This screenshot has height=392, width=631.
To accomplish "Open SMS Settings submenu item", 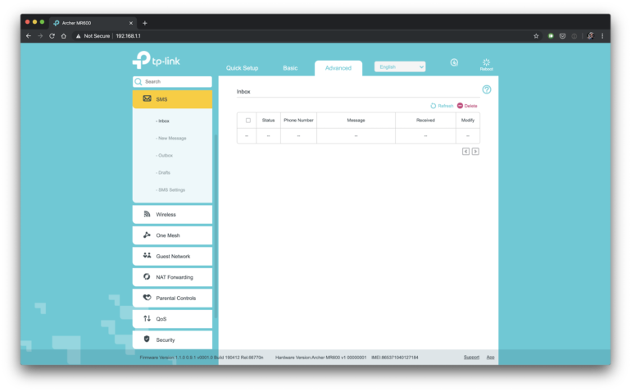I will [170, 189].
